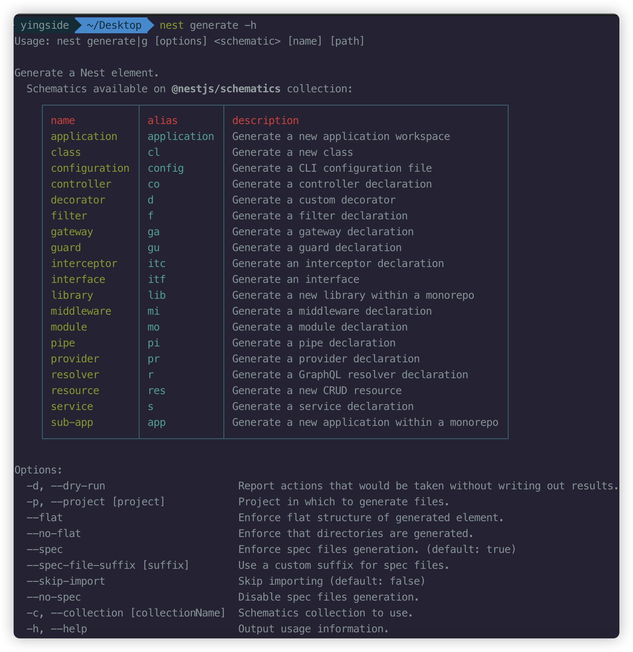Select the 'service' schematic name

coord(72,407)
